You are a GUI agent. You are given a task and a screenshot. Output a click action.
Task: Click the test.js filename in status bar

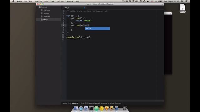coord(65,103)
